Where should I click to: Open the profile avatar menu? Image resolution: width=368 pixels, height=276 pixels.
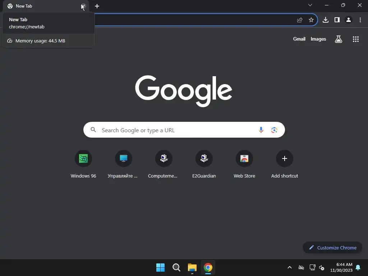point(349,20)
